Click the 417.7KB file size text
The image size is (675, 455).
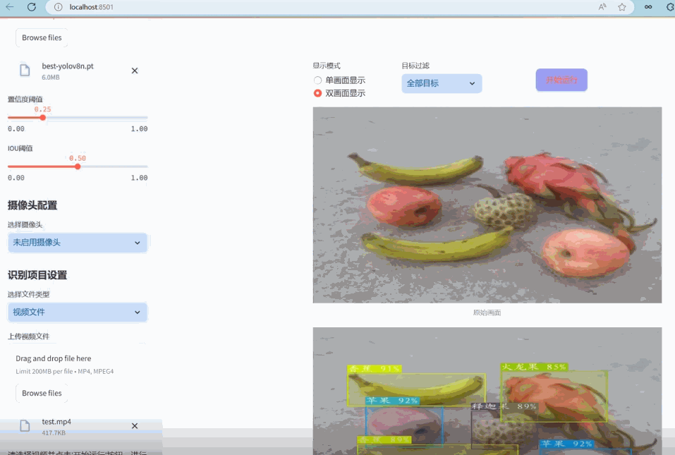(54, 433)
